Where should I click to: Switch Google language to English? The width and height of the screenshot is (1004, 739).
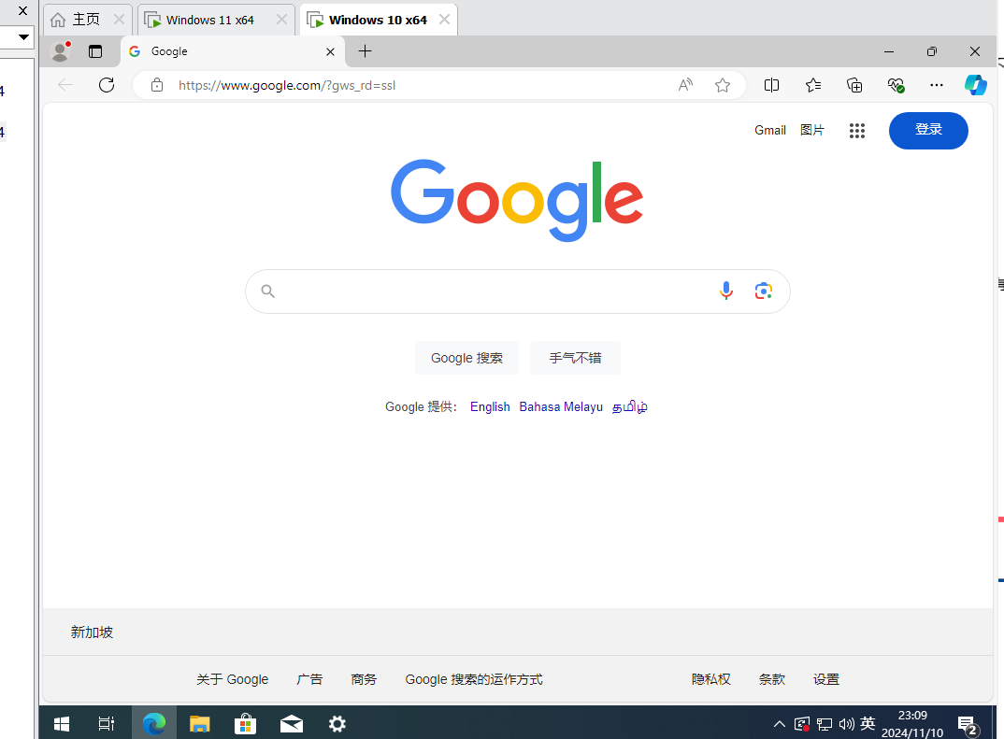[x=490, y=407]
